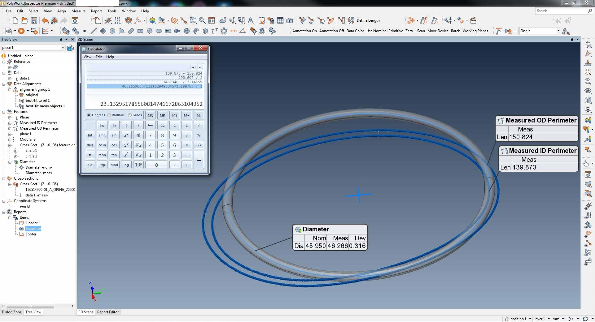Create line feature icon
This screenshot has height=322, width=595.
94,31
